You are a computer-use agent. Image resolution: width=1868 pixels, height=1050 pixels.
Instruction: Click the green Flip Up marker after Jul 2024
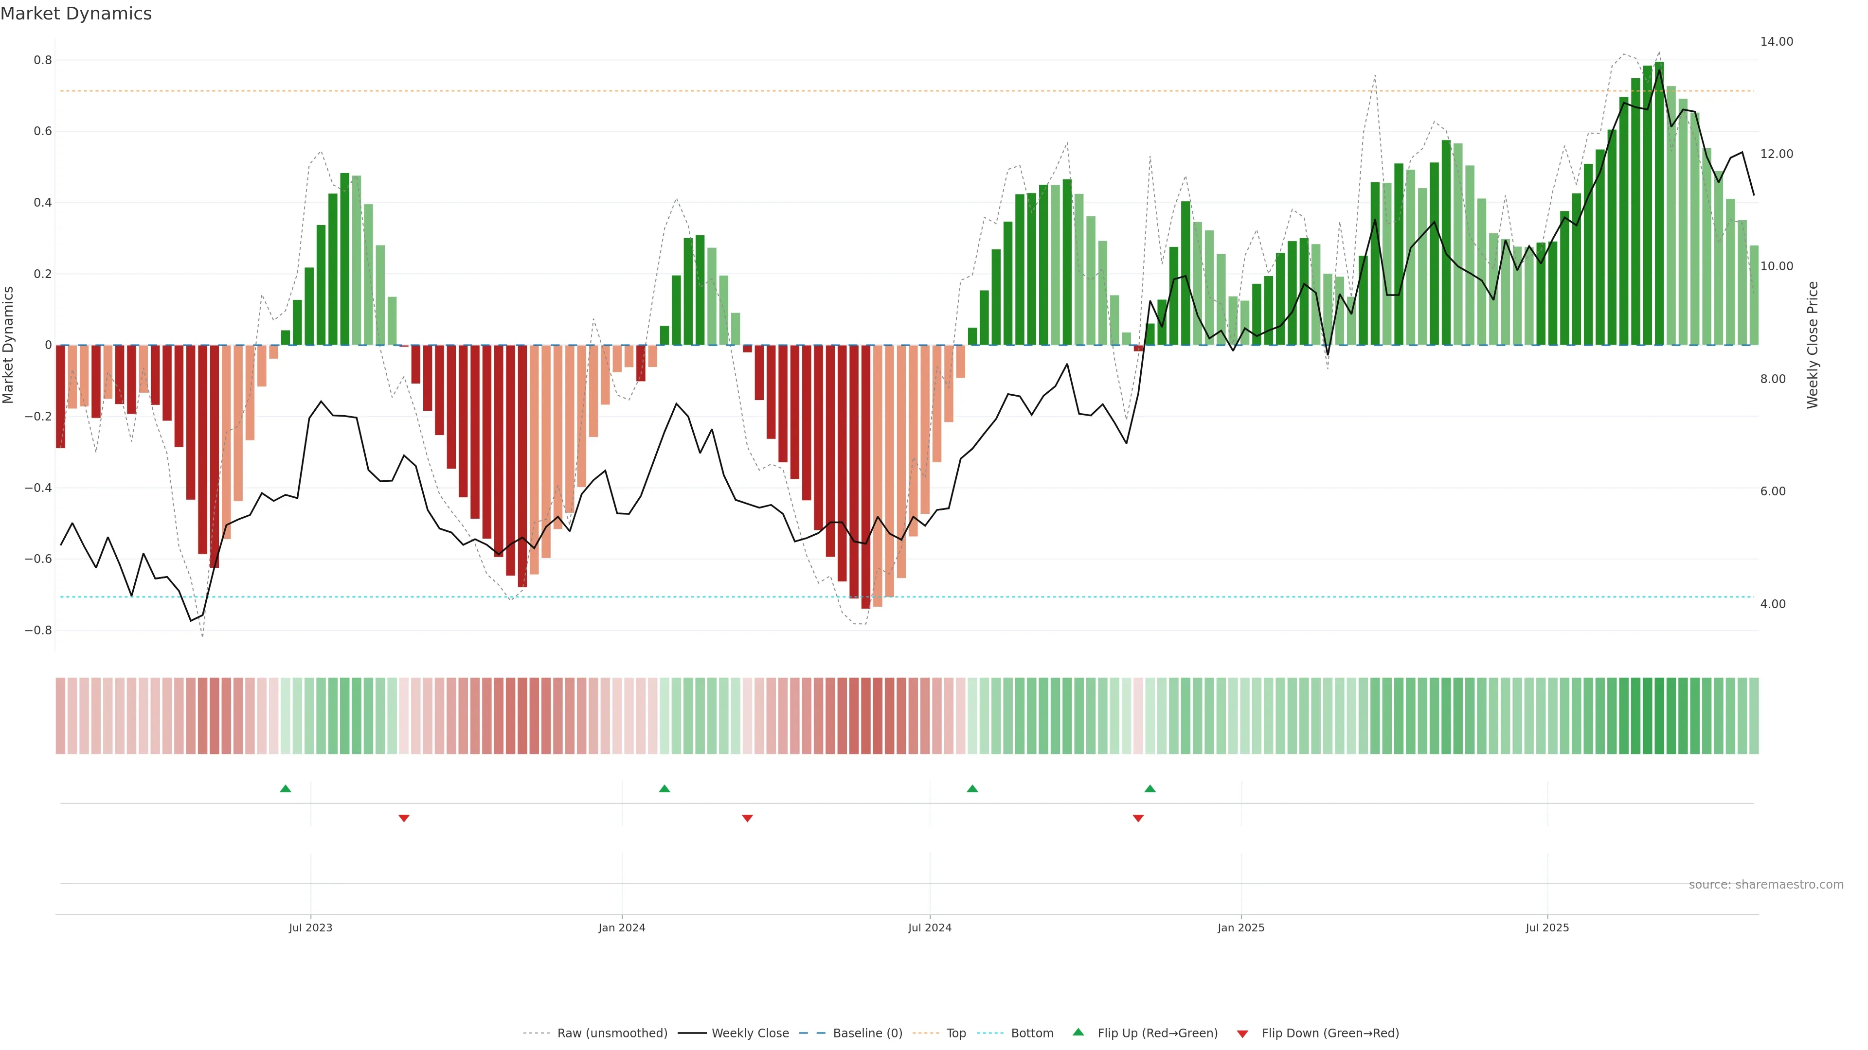[x=972, y=788]
